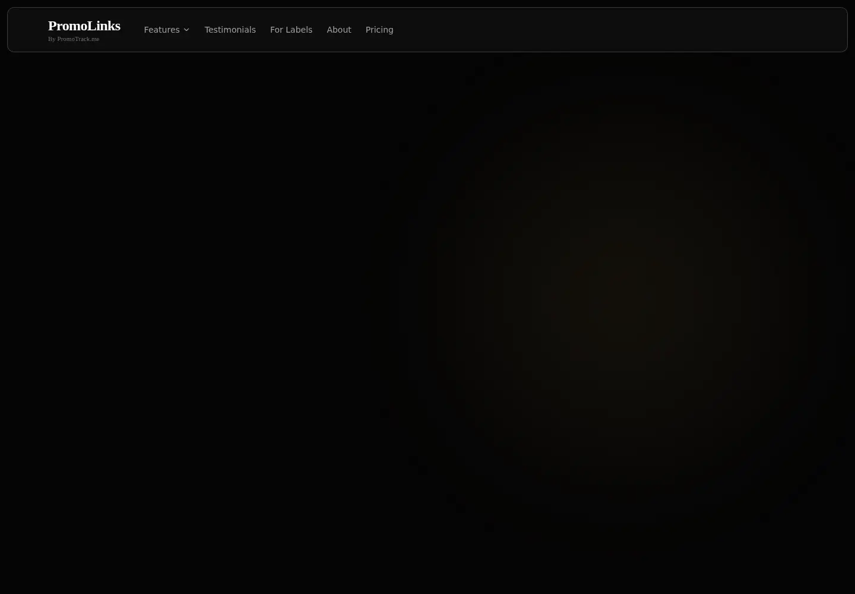
Task: Click the PromoLinks logo title
Action: [x=84, y=26]
